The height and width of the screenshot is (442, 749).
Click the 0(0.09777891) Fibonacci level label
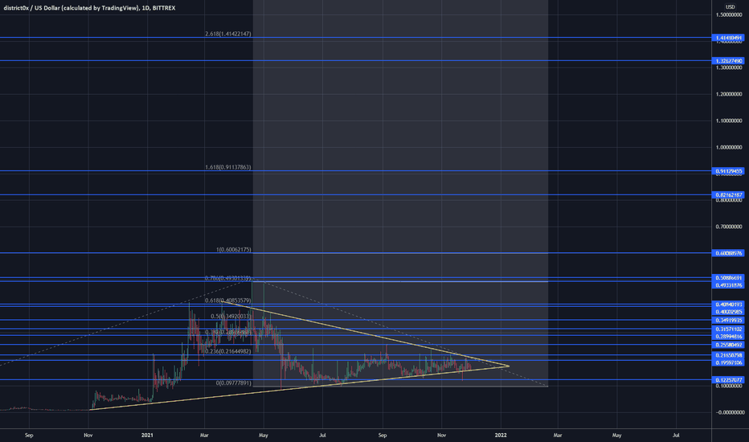point(234,383)
